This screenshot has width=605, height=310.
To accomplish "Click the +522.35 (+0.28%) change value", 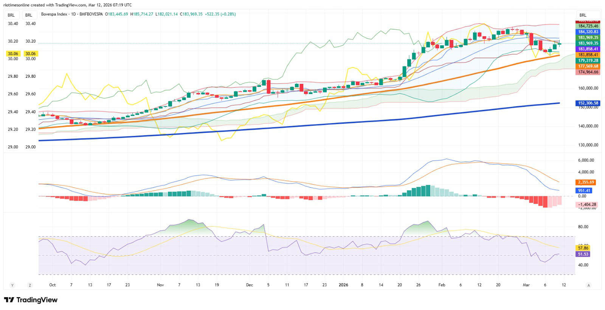I will coord(220,14).
